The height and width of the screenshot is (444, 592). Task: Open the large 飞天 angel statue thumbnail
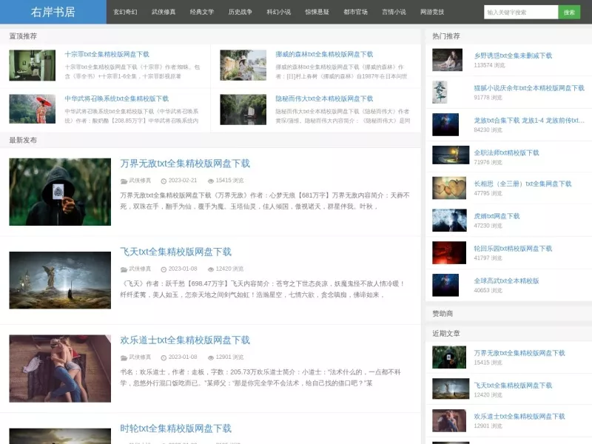60,280
